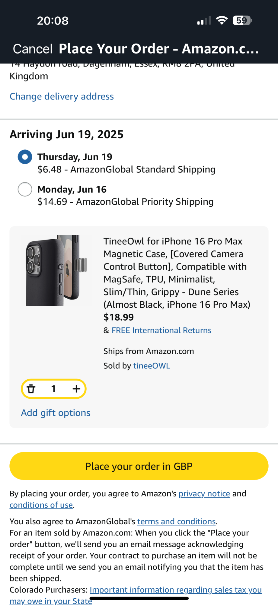
Task: Open Colorado sales tax information link
Action: (x=175, y=590)
